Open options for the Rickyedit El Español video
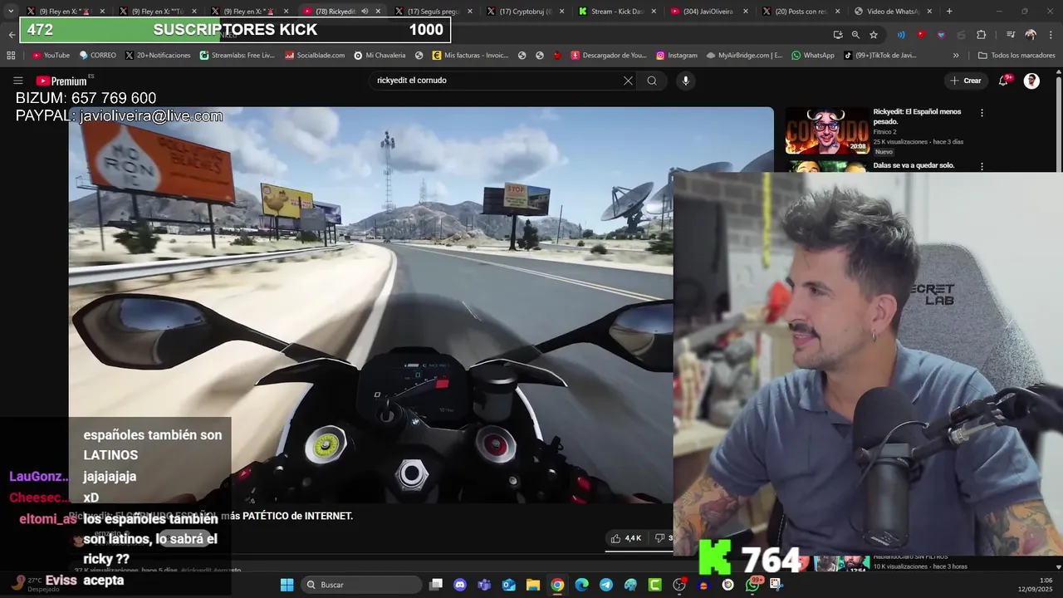Image resolution: width=1063 pixels, height=598 pixels. pos(982,113)
